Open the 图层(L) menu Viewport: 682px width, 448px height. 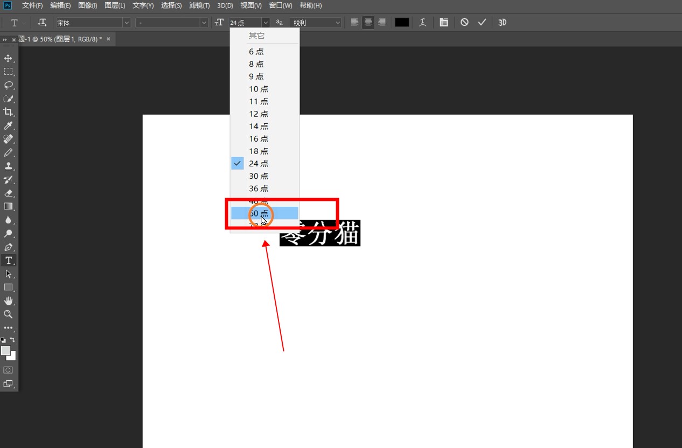click(115, 5)
